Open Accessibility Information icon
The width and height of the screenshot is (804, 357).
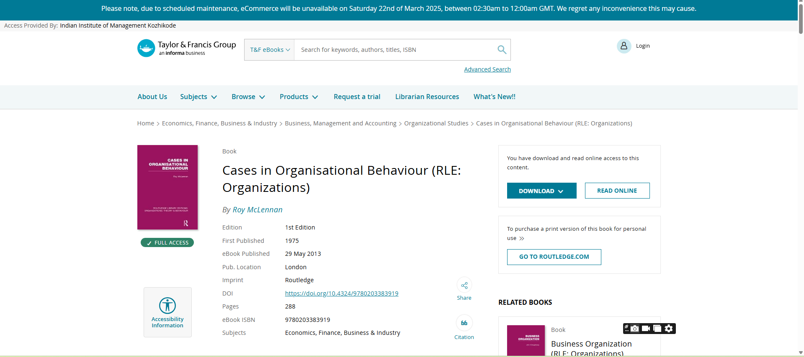pyautogui.click(x=167, y=306)
